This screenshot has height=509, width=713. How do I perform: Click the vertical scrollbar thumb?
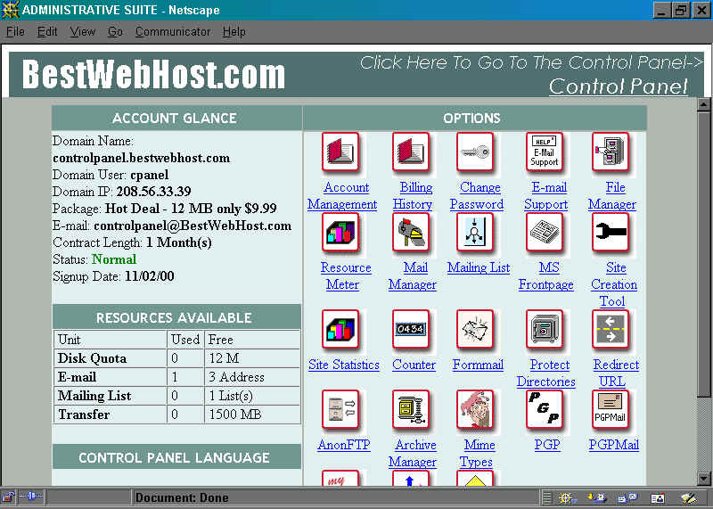pos(703,255)
